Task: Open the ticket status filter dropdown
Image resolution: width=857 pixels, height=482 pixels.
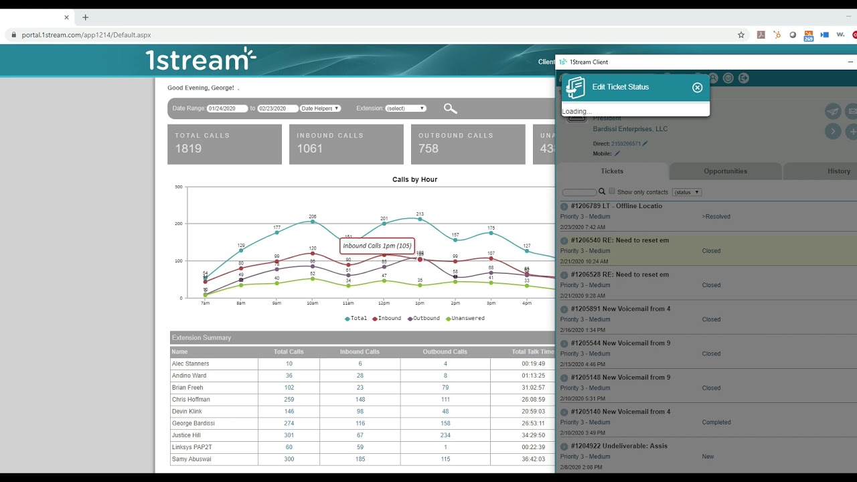Action: 687,192
